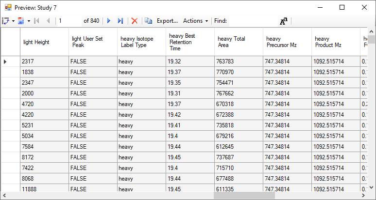Click the horizontal scrollbar thumb
376x200 pixels.
click(x=244, y=196)
